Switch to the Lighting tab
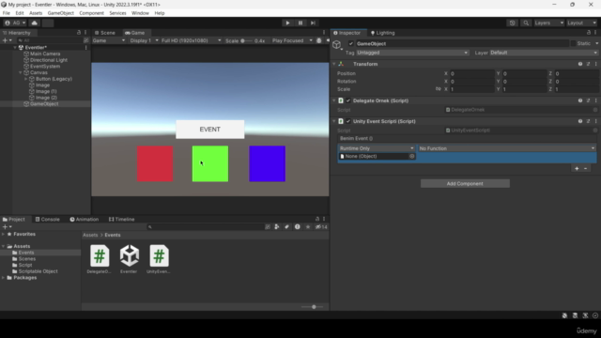 [x=382, y=33]
